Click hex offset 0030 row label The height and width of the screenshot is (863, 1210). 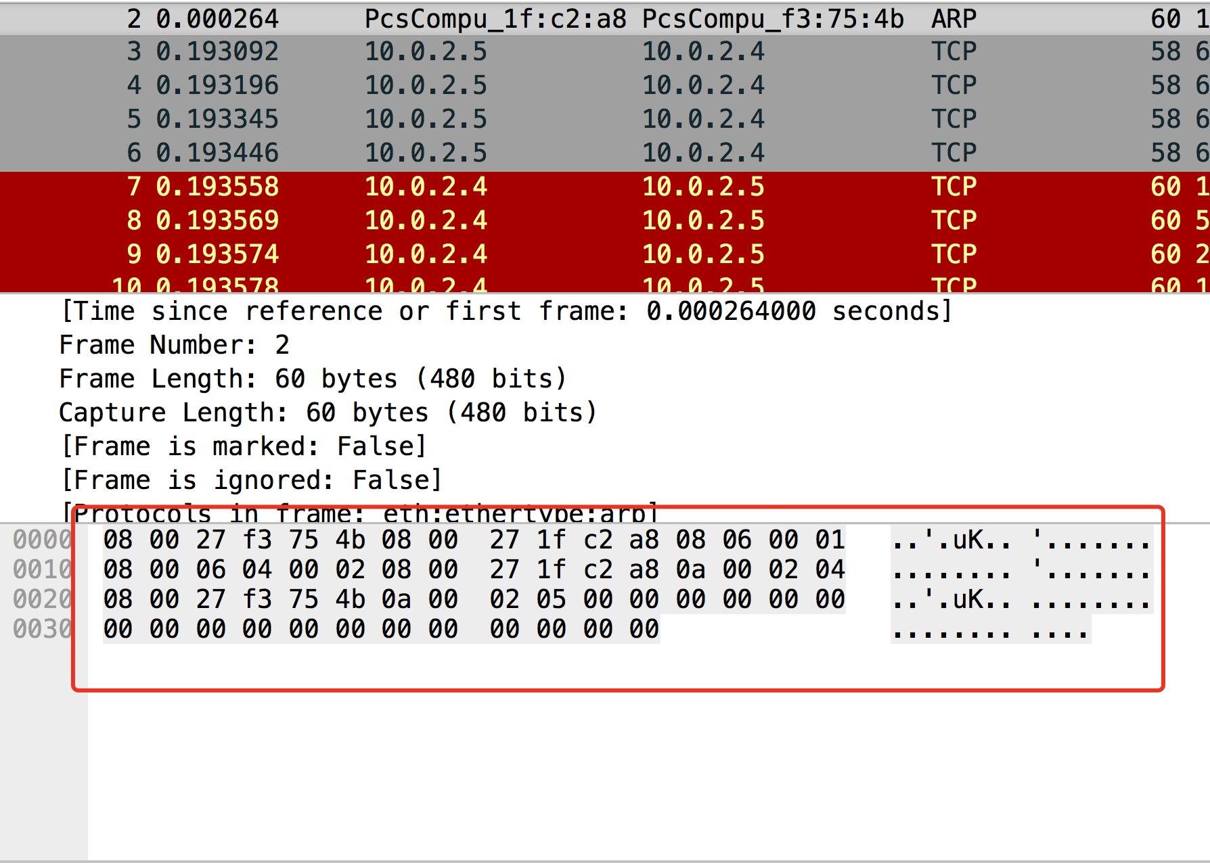pyautogui.click(x=43, y=629)
